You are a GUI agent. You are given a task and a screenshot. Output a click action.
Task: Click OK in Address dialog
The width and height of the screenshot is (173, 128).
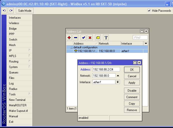(x=132, y=70)
